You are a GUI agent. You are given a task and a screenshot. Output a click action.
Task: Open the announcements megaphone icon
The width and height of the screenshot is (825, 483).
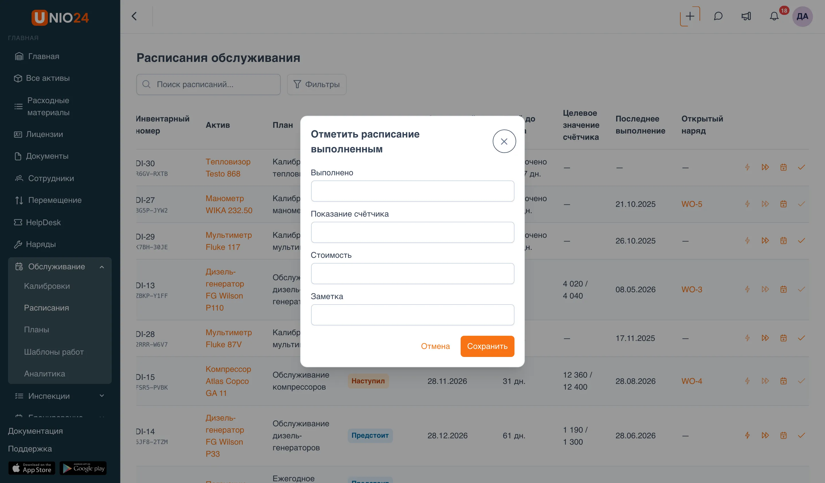coord(746,16)
